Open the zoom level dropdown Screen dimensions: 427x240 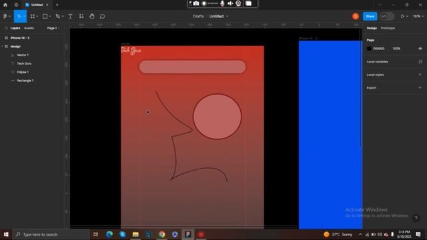click(418, 16)
